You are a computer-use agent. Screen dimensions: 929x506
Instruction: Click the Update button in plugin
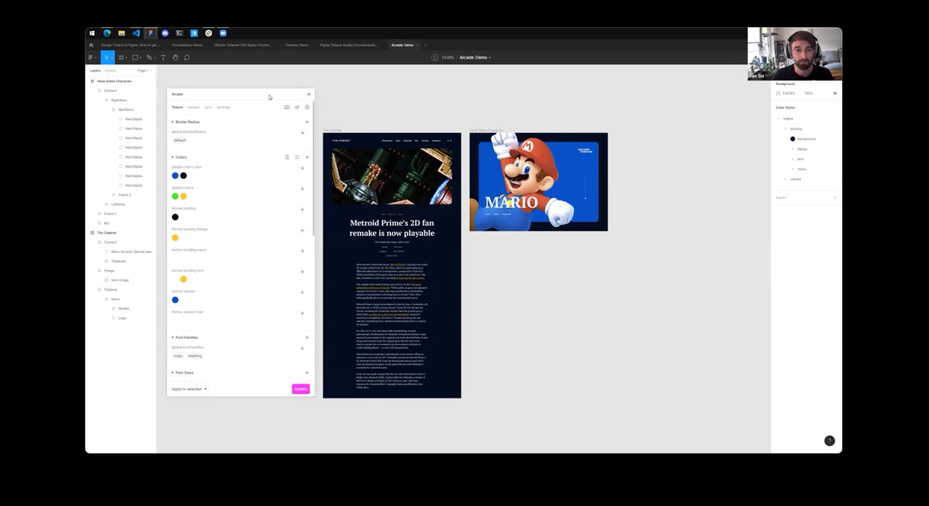coord(300,389)
